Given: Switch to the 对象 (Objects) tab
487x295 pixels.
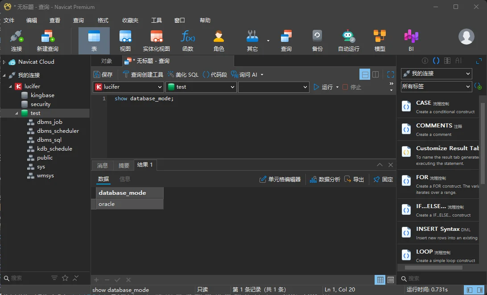Looking at the screenshot, I should (106, 61).
